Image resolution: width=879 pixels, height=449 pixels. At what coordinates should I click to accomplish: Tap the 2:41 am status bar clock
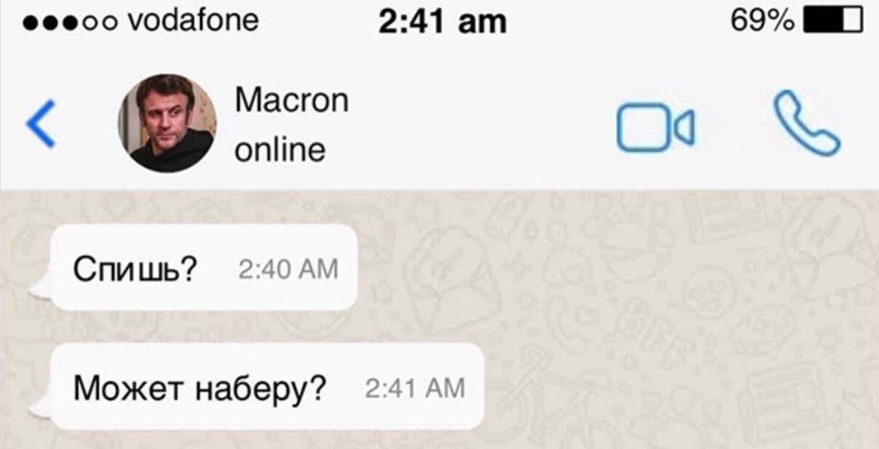click(443, 22)
